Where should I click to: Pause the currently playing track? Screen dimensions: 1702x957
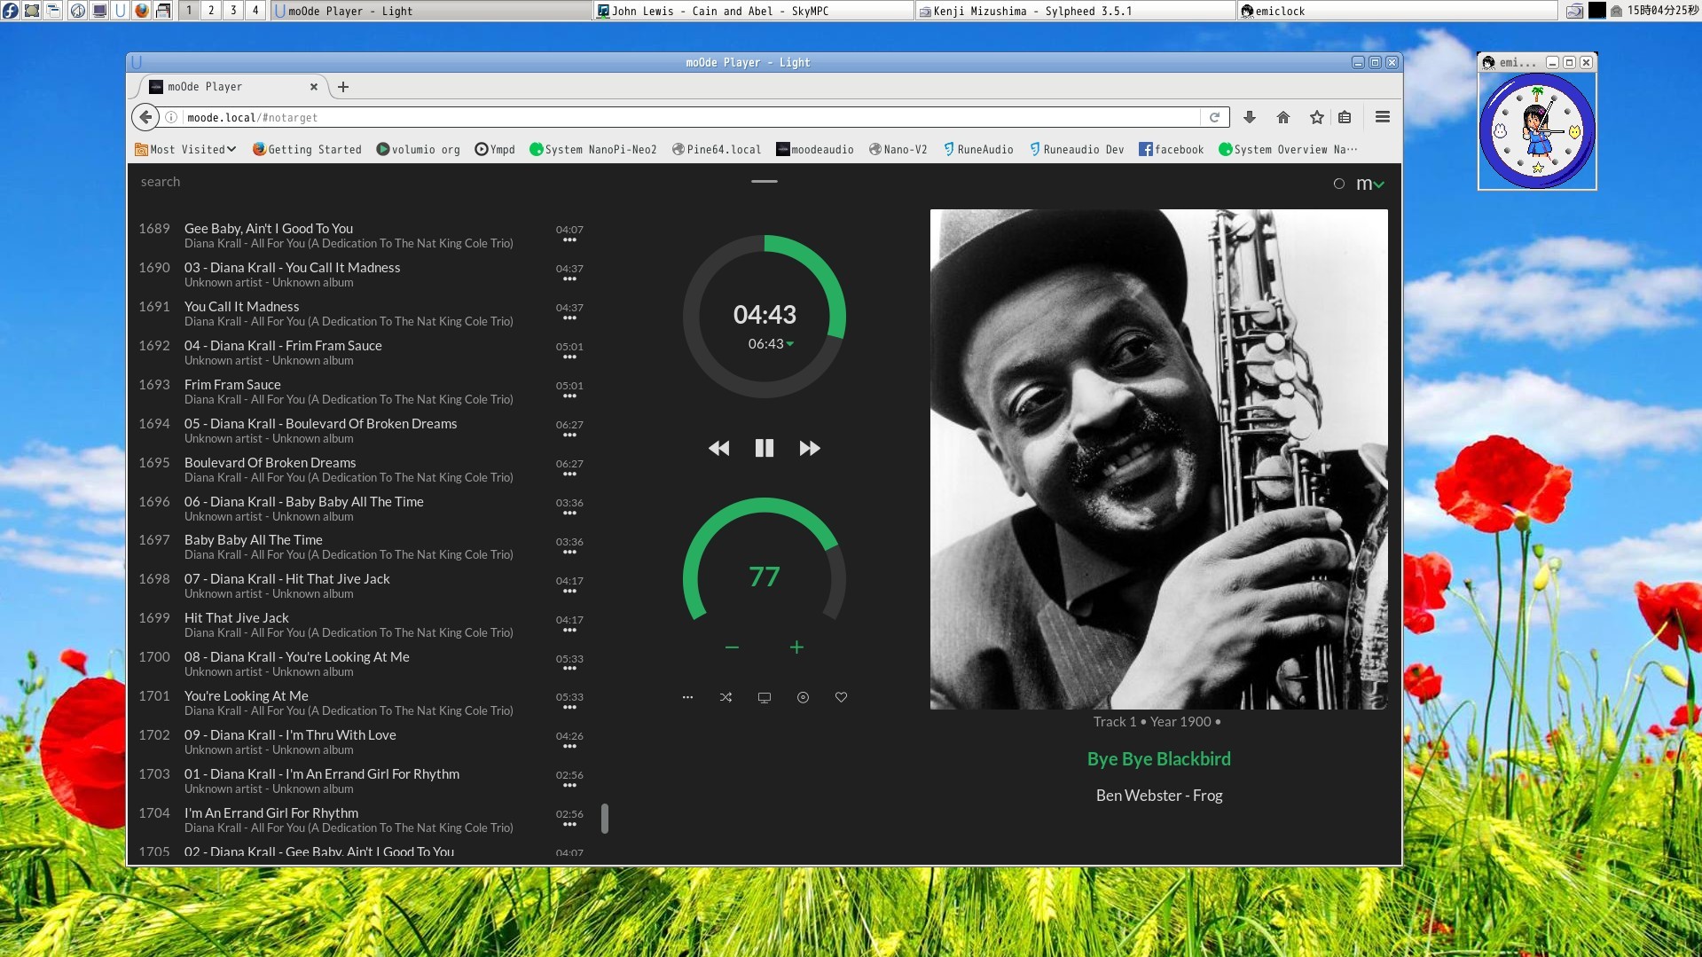point(764,448)
